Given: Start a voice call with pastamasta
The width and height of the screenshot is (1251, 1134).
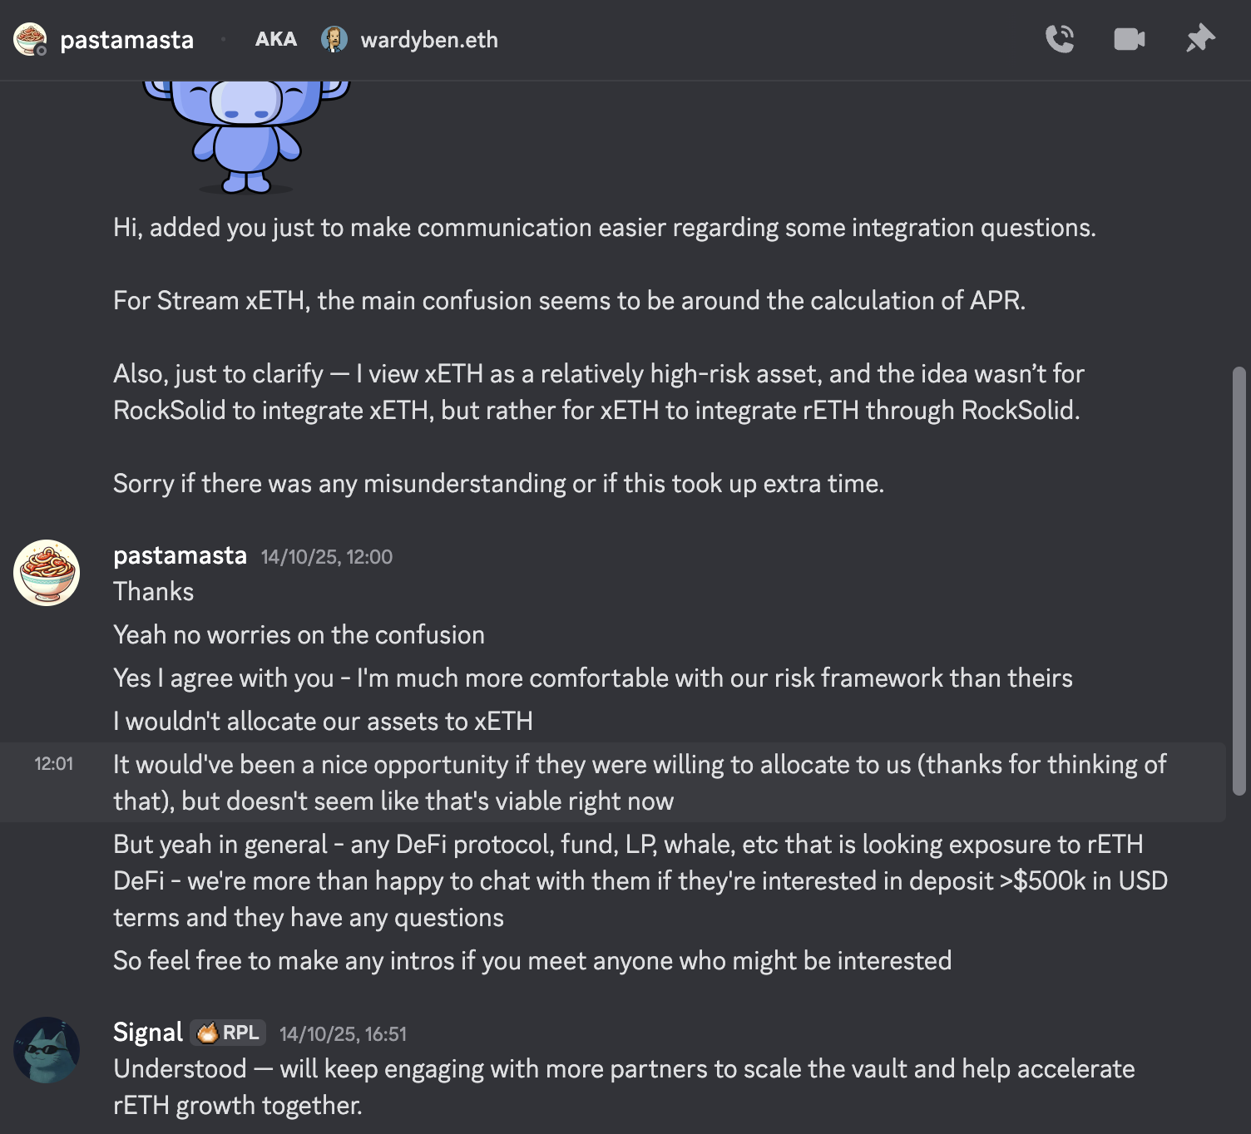Looking at the screenshot, I should (1060, 39).
